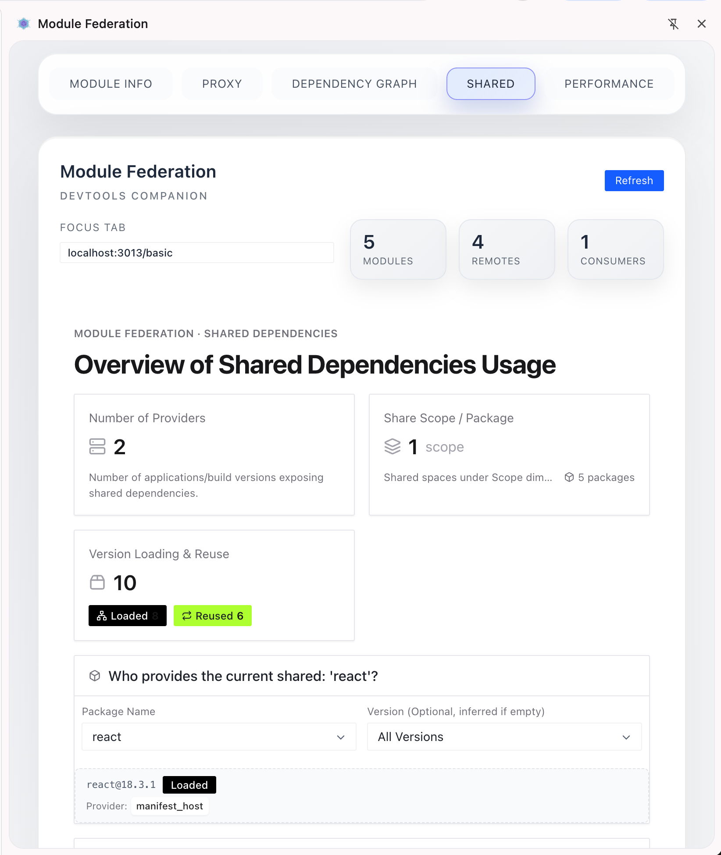This screenshot has width=721, height=855.
Task: Go to the Performance tab
Action: coord(609,84)
